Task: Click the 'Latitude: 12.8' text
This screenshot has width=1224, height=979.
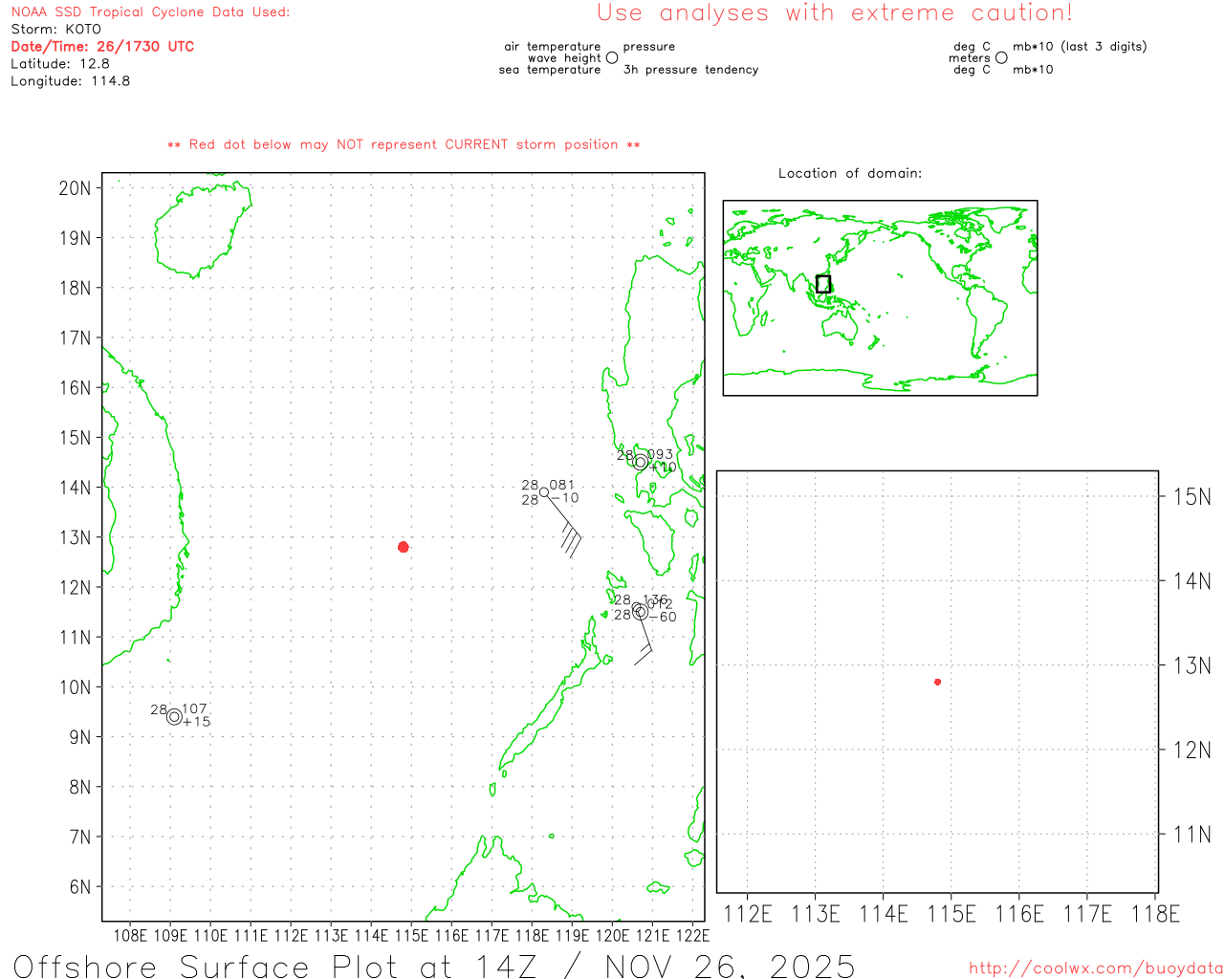Action: 60,64
